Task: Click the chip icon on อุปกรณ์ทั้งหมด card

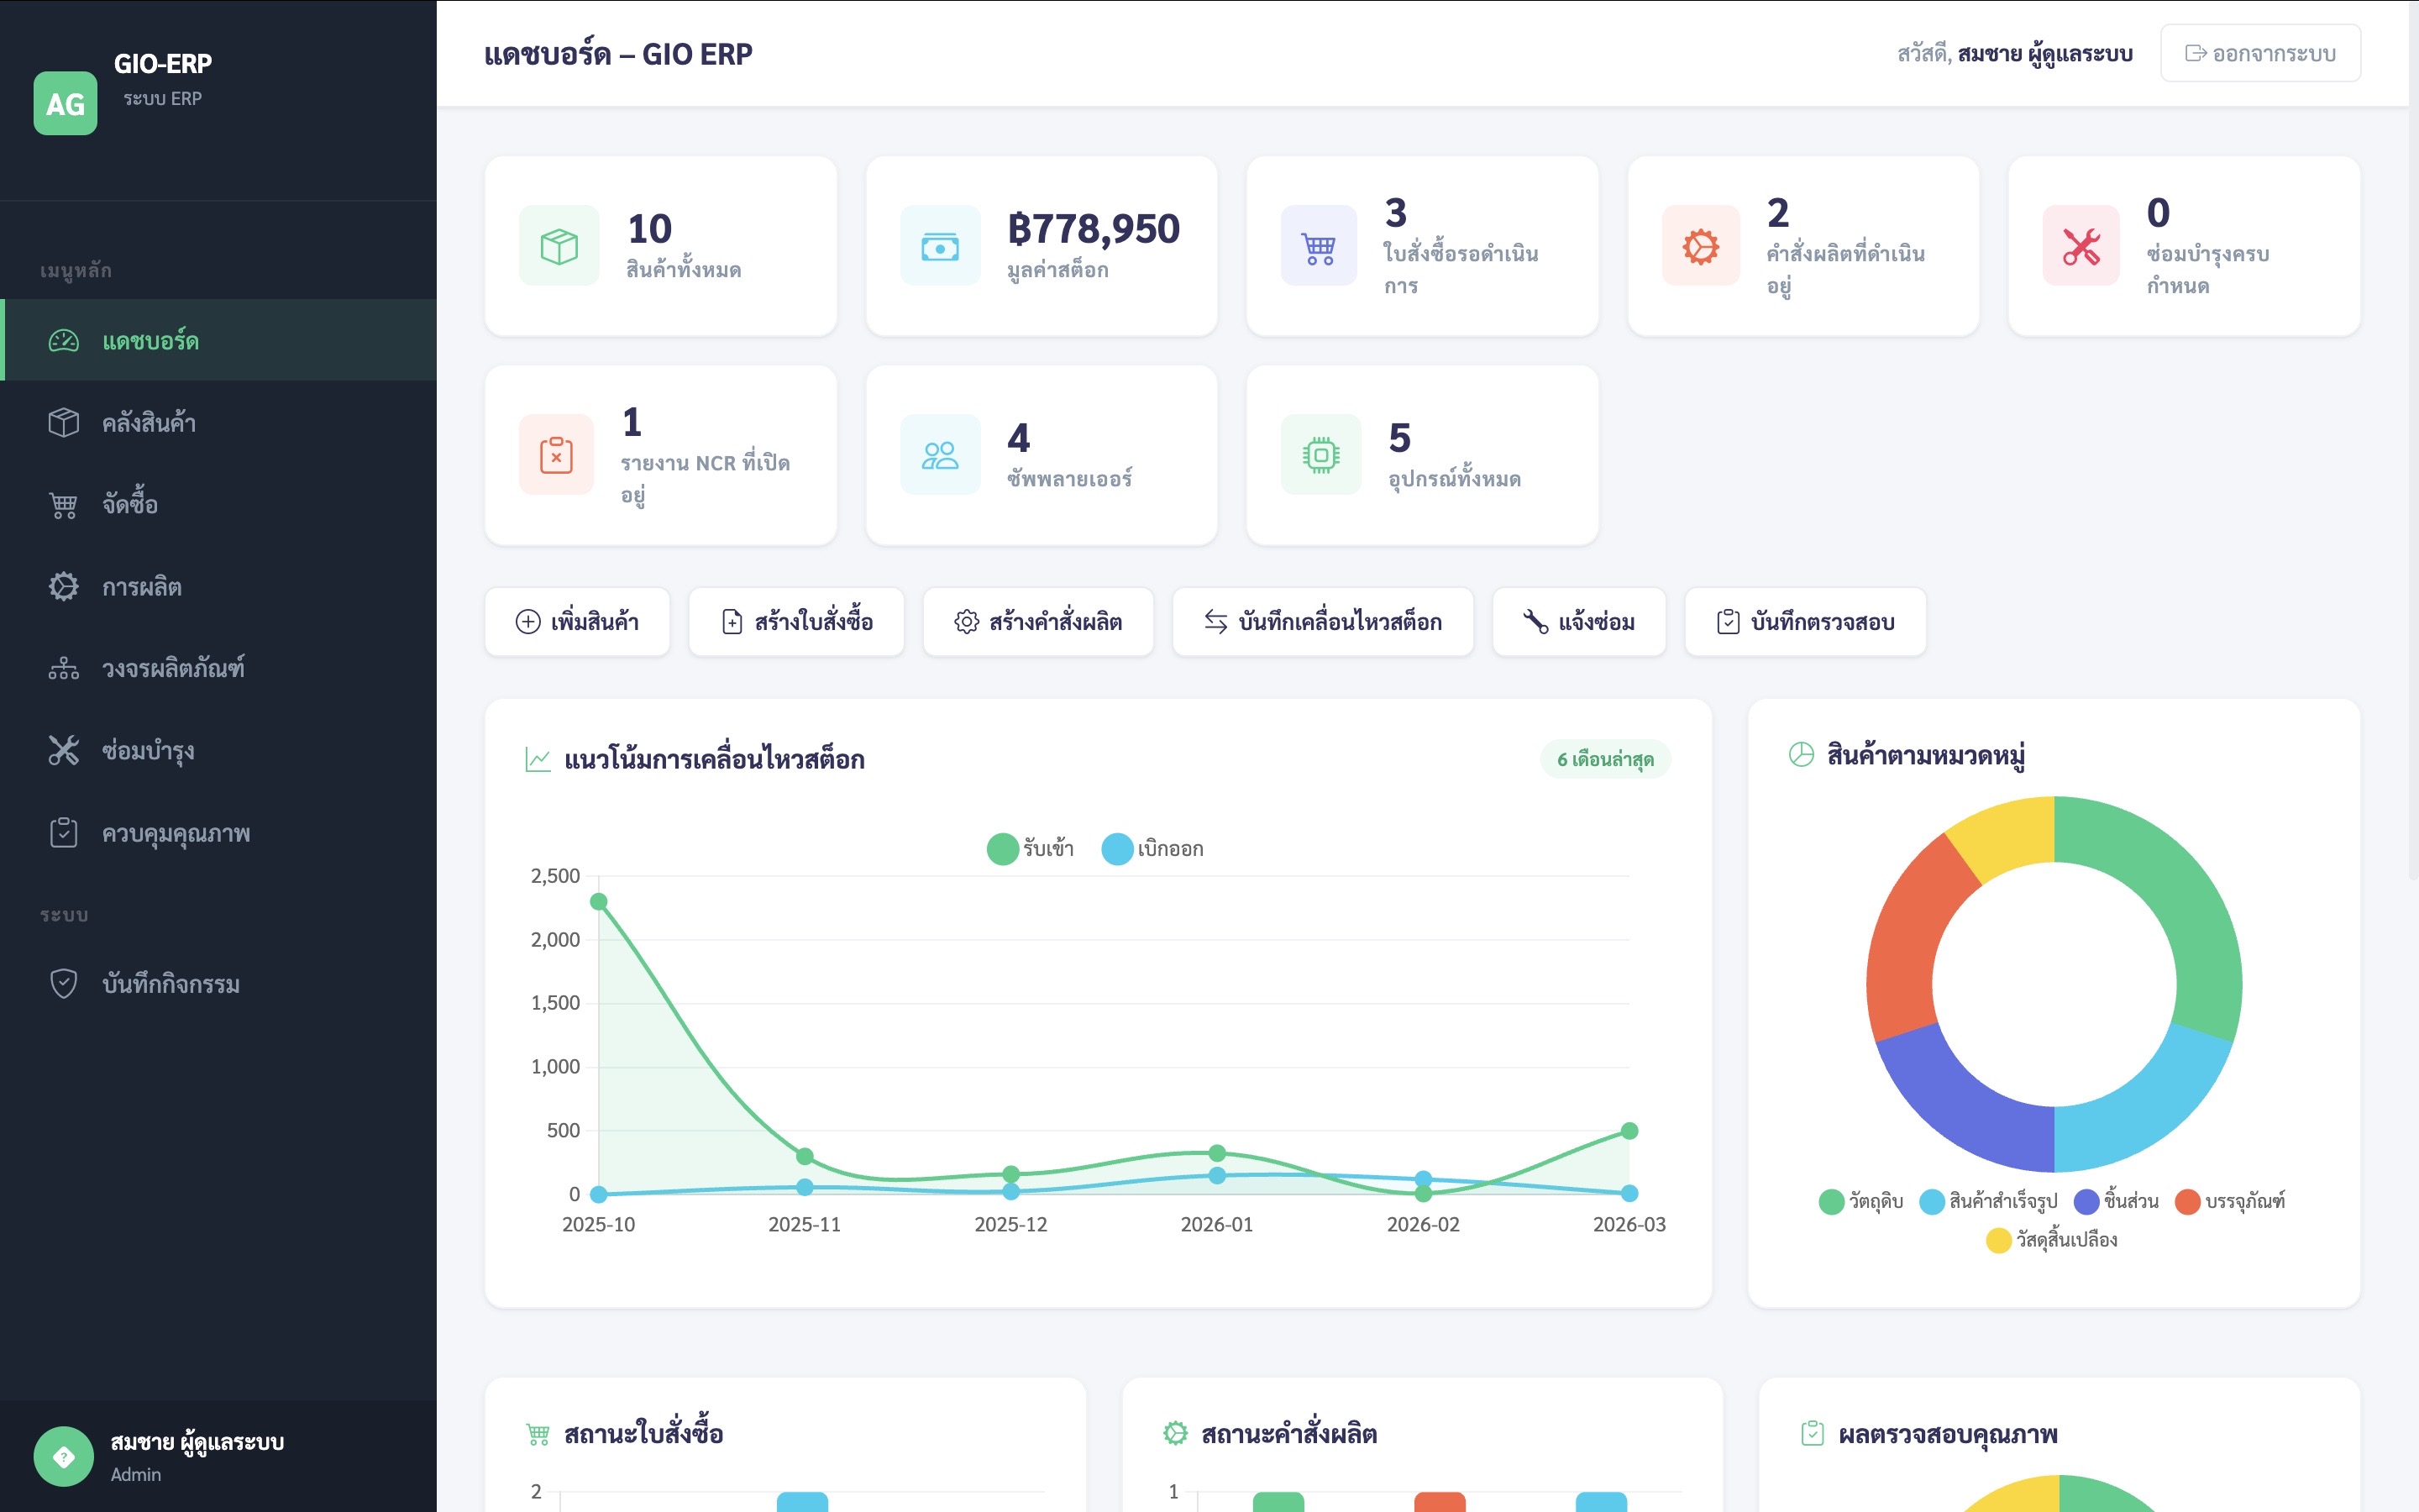Action: pos(1320,455)
